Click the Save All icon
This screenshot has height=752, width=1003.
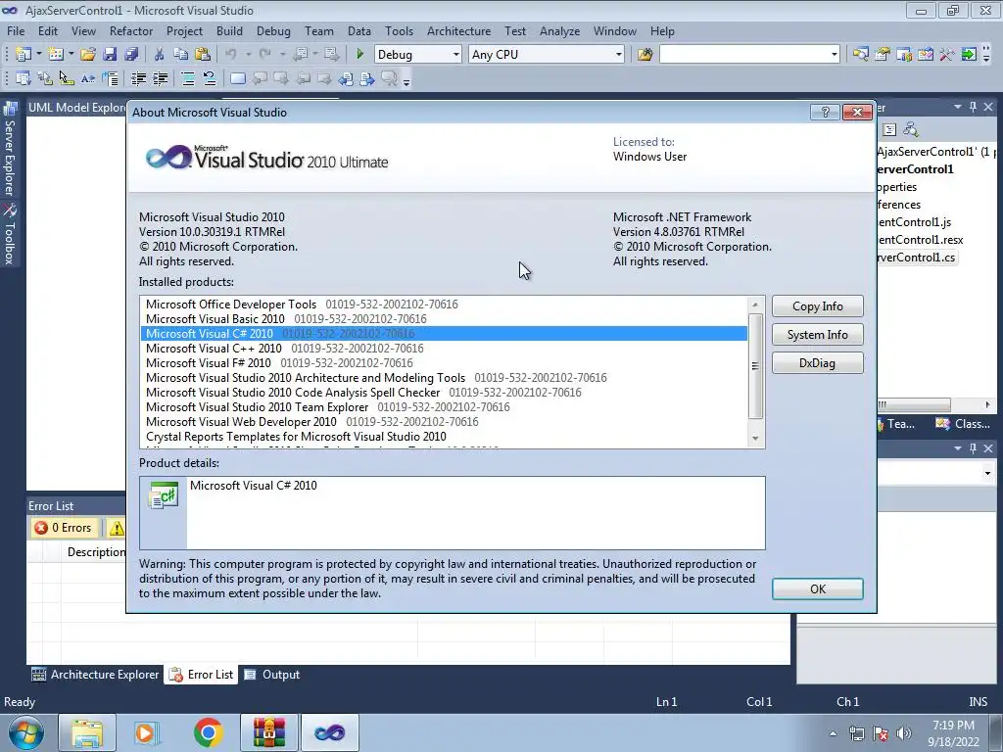(x=131, y=55)
